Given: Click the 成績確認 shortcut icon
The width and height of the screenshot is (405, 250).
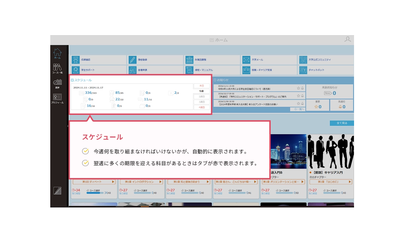Looking at the screenshot, I should click(x=76, y=60).
